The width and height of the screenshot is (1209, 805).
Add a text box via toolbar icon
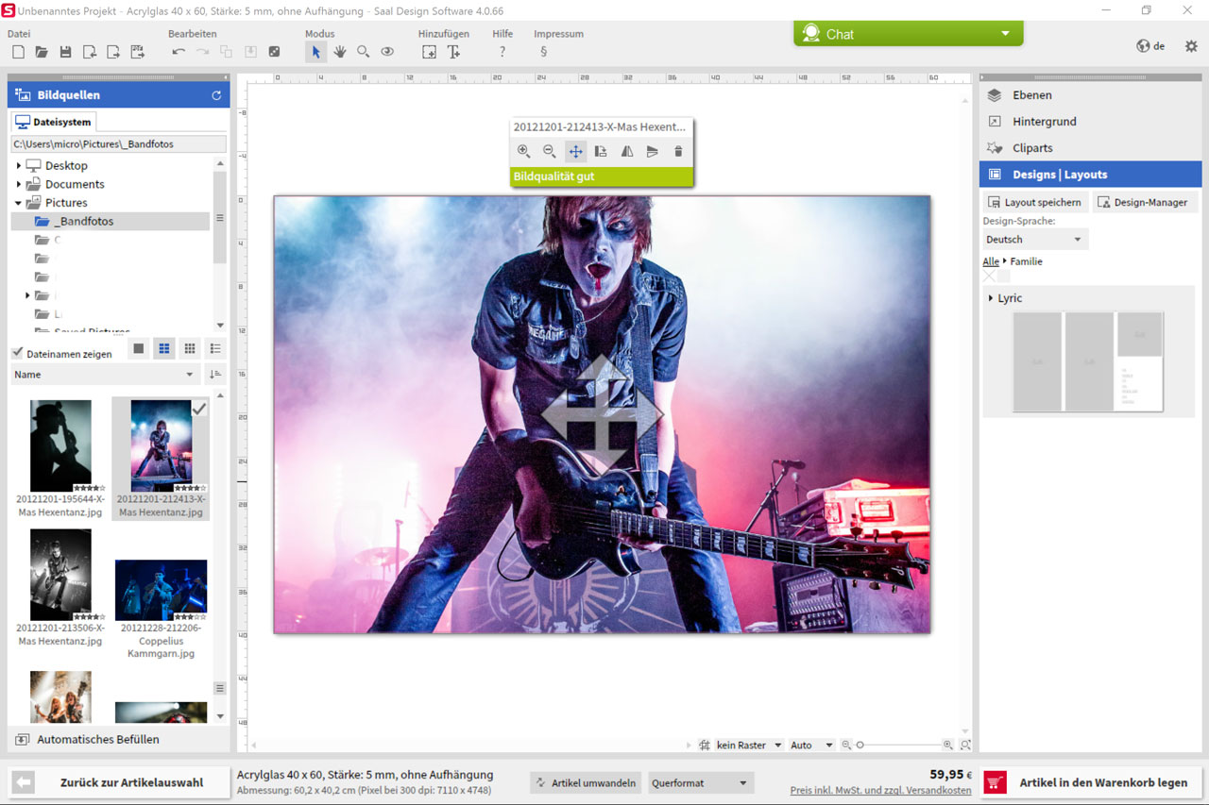453,52
